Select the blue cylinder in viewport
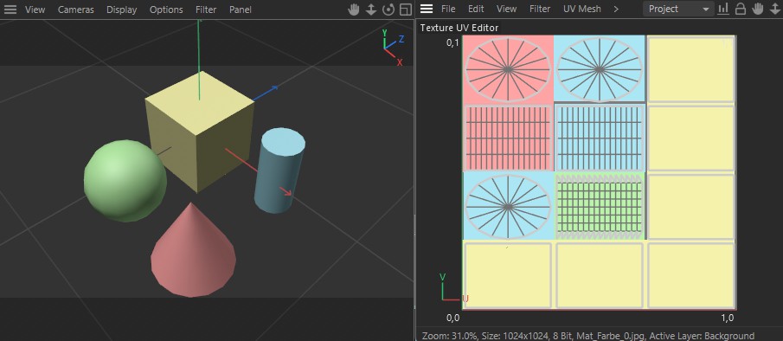The height and width of the screenshot is (341, 783). pos(279,170)
